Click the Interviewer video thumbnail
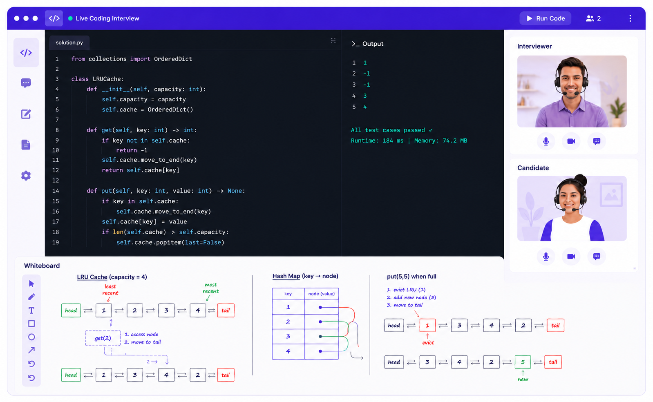653x402 pixels. coord(572,92)
